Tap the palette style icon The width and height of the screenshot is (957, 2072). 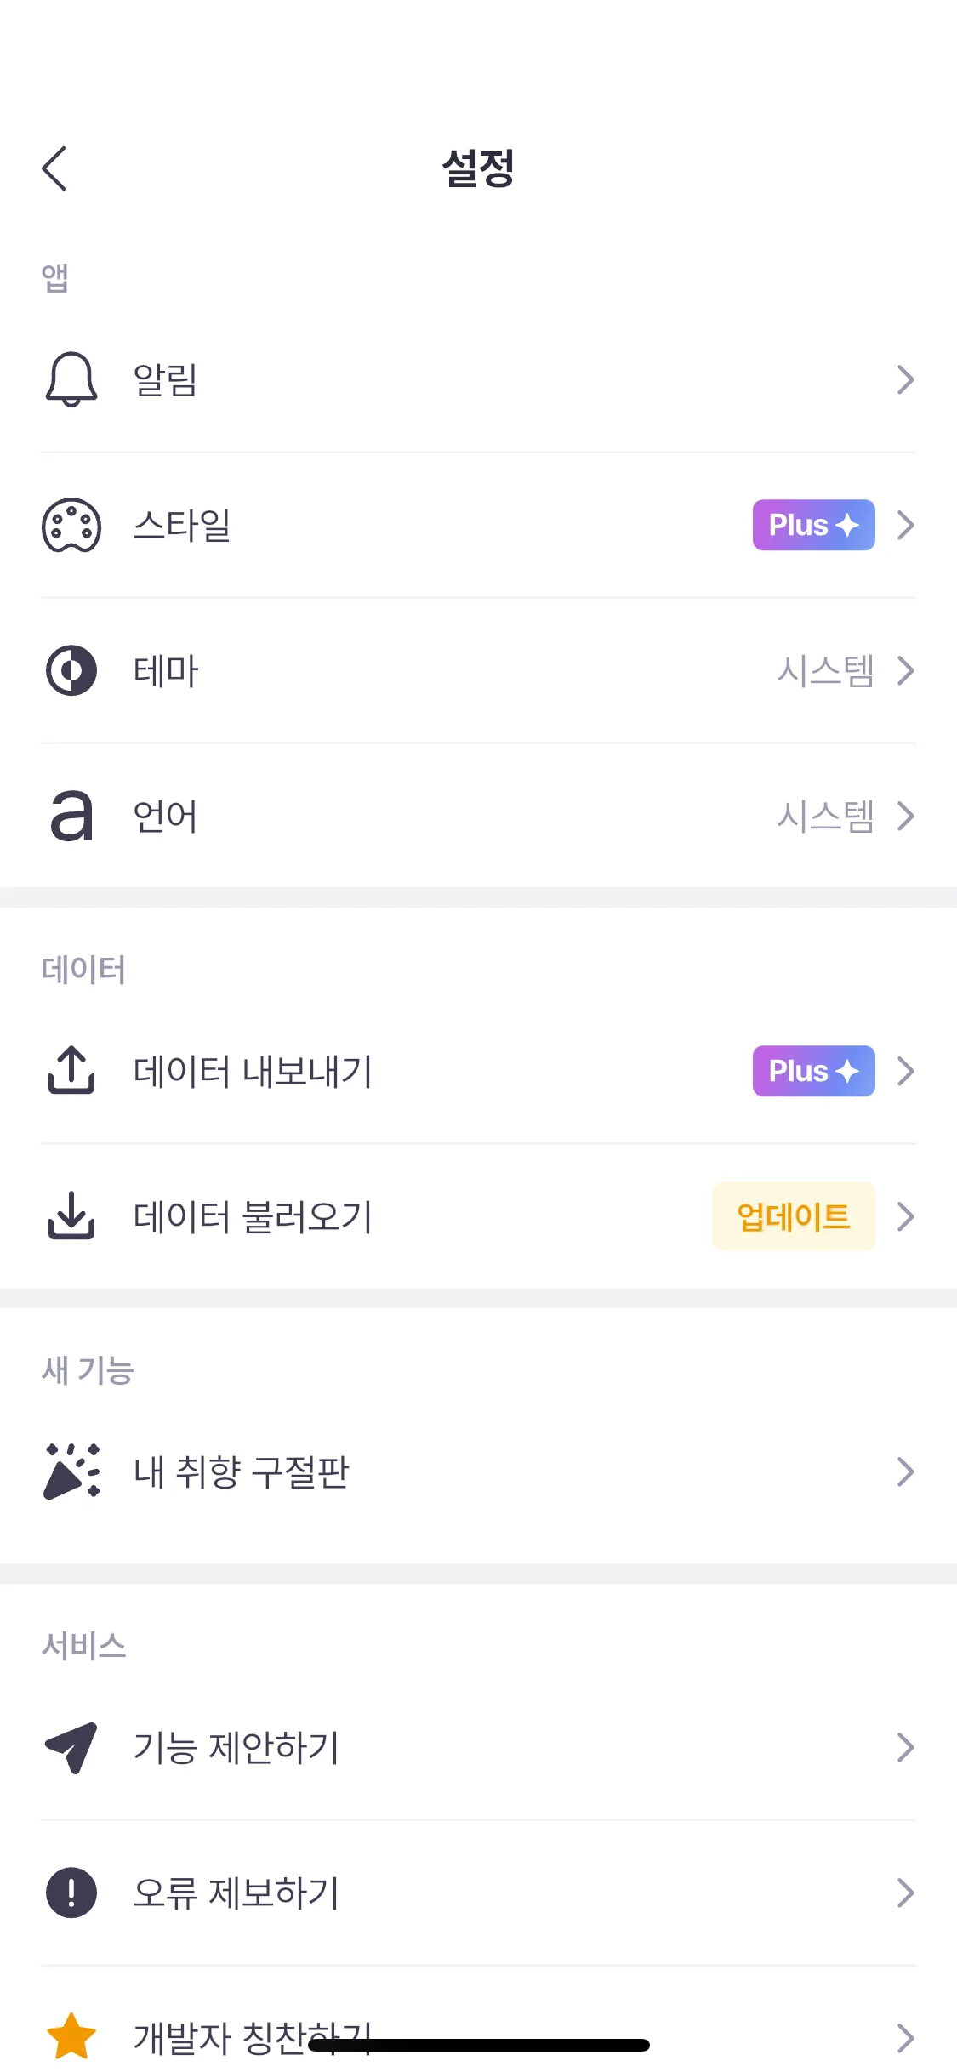click(x=71, y=525)
